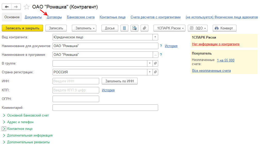263x152 pixels.
Task: Open Вид контрагента dropdown list
Action: point(155,37)
